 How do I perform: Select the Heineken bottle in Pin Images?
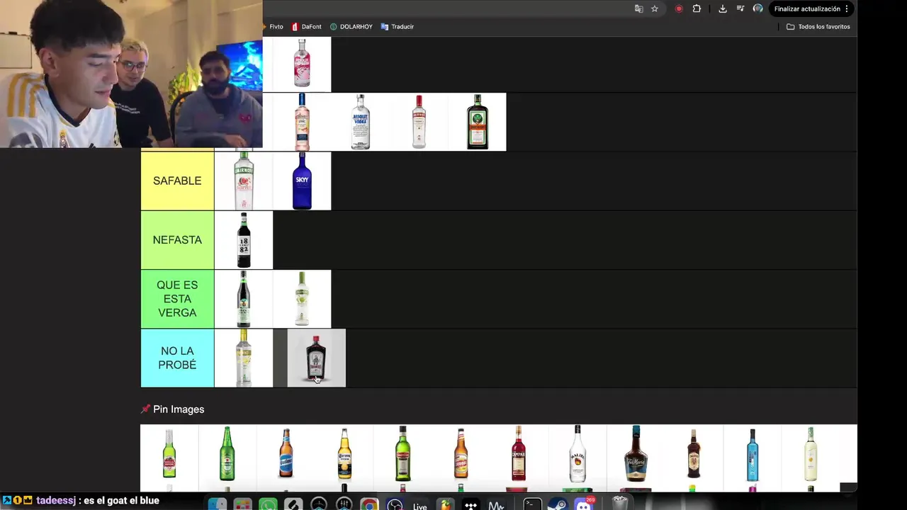pyautogui.click(x=227, y=453)
